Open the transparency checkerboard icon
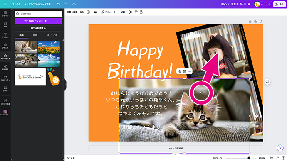The width and height of the screenshot is (287, 161). click(131, 12)
